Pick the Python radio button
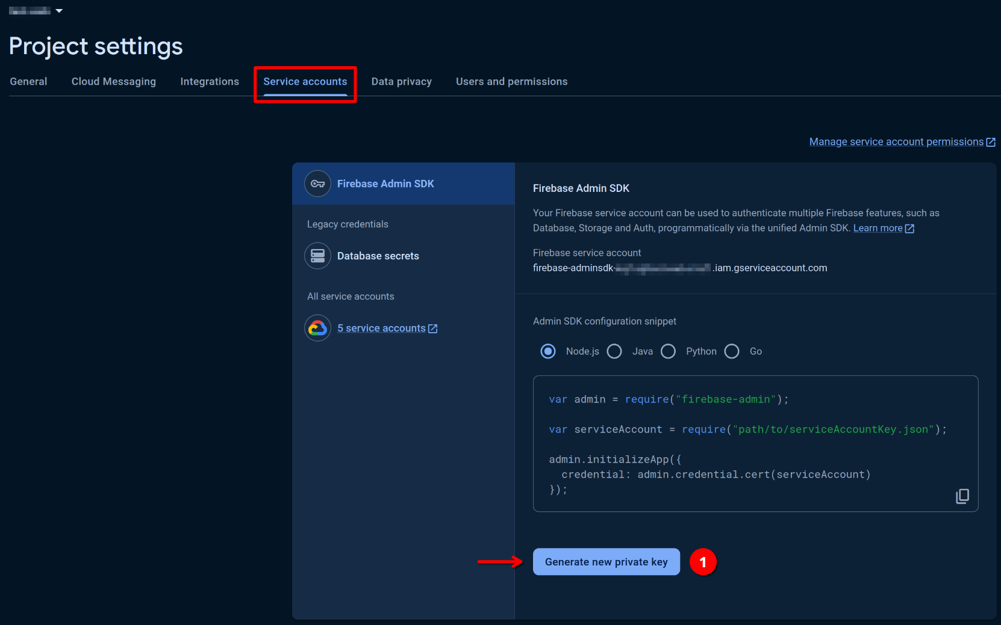Image resolution: width=1001 pixels, height=625 pixels. (x=669, y=351)
